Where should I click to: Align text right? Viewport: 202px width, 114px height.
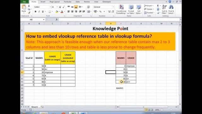pyautogui.click(x=76, y=12)
